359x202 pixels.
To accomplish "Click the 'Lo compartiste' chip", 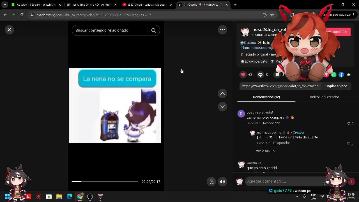I will 254,61.
